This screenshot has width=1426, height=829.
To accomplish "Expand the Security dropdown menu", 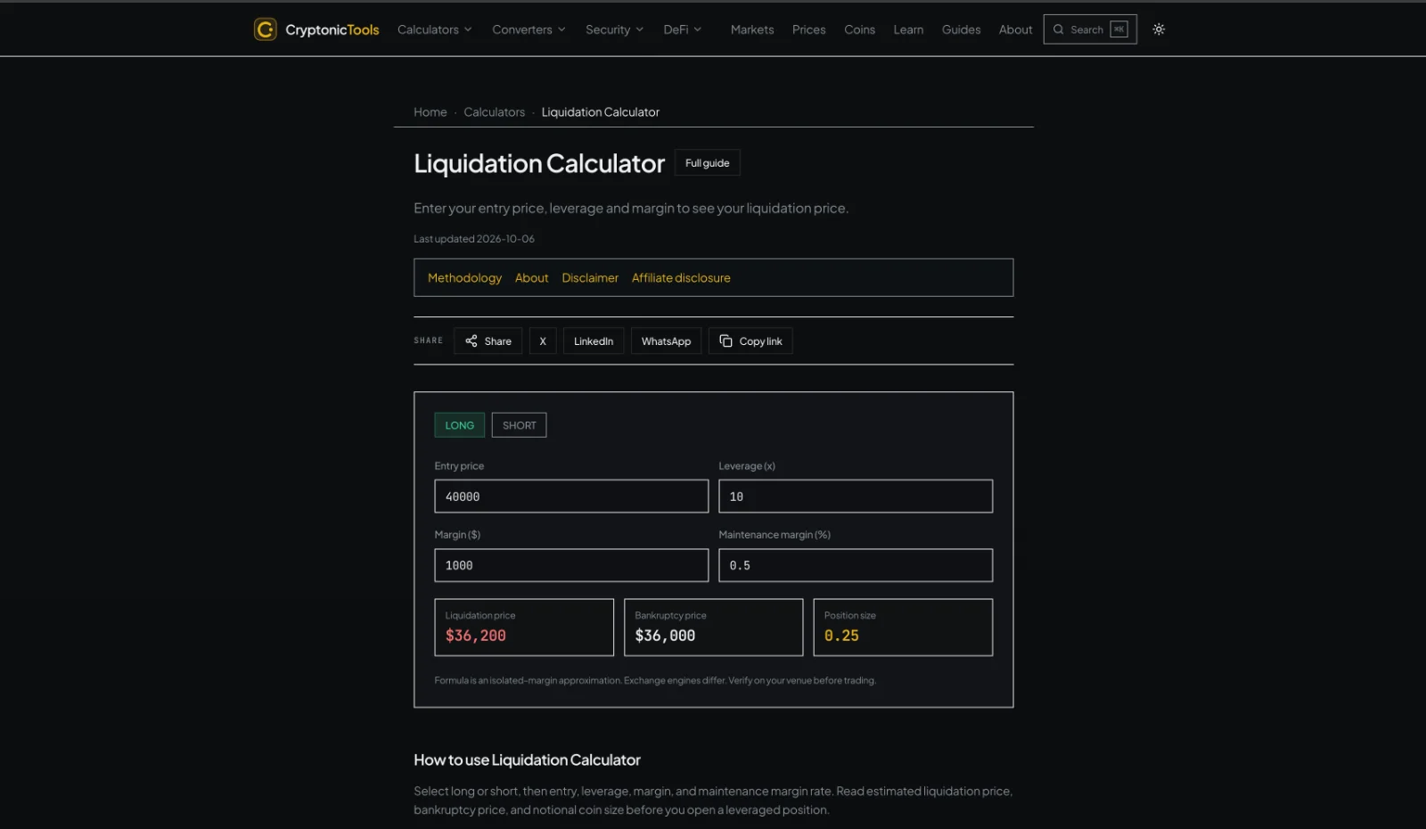I will [x=614, y=29].
